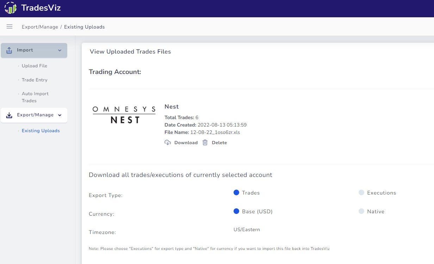Click the Total Trades: 6 text

[x=181, y=117]
